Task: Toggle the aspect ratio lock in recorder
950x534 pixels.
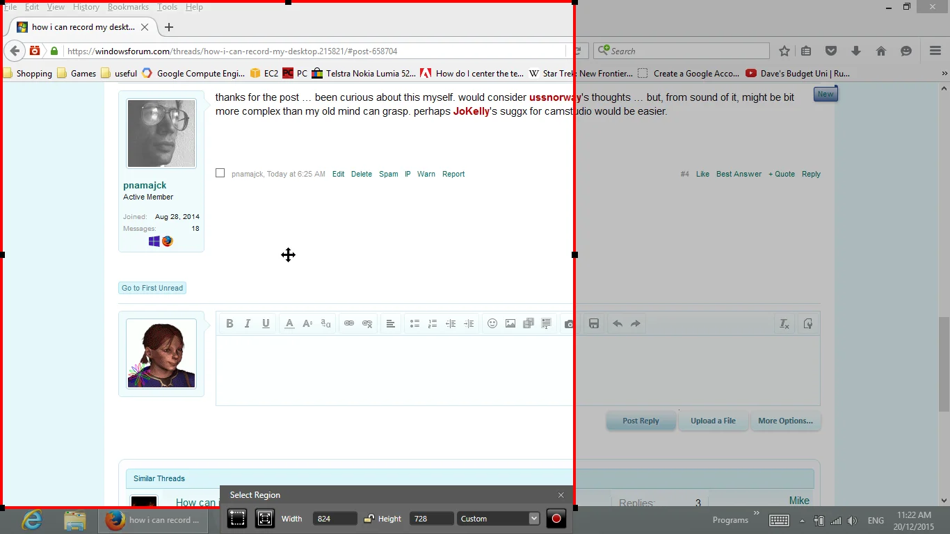Action: click(369, 519)
